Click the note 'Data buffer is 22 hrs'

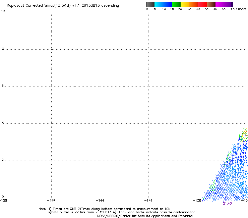click(x=66, y=212)
